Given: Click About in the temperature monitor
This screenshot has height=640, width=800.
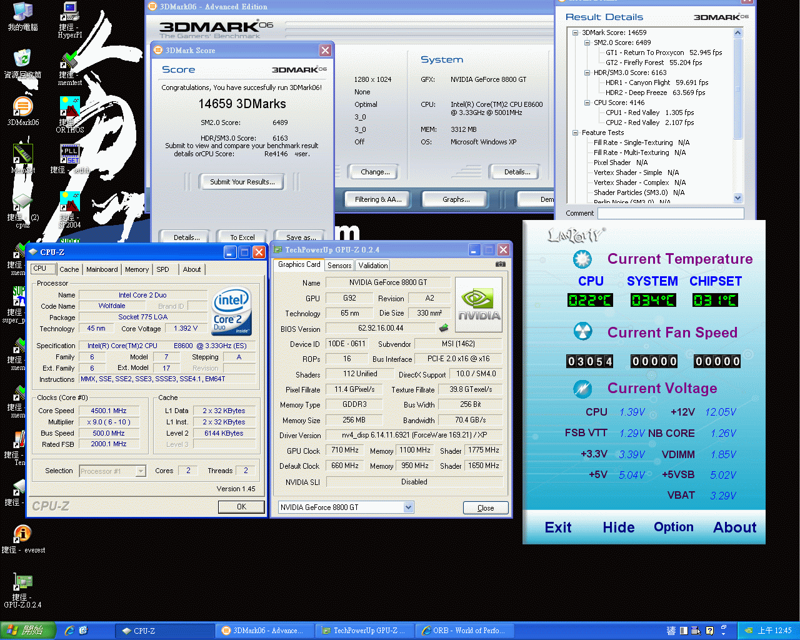Looking at the screenshot, I should pos(734,527).
